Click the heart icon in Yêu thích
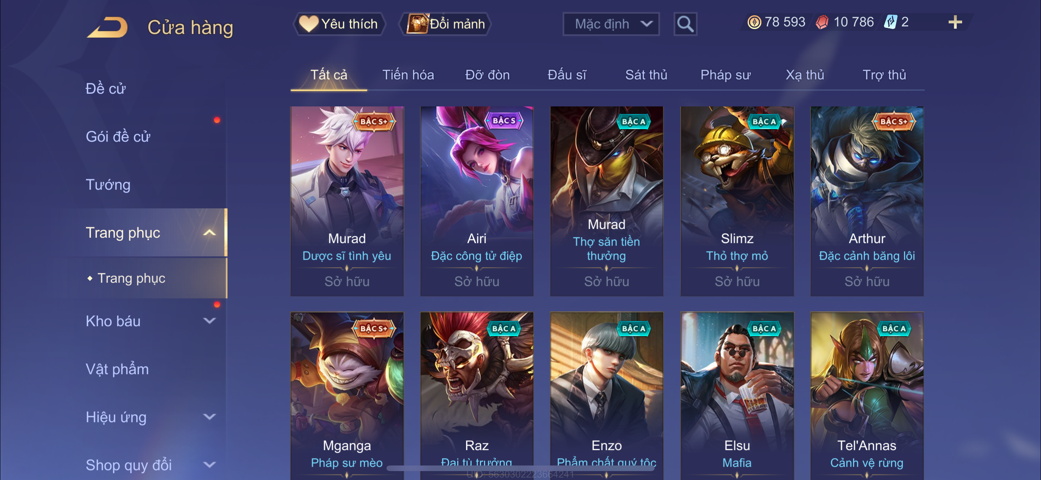Image resolution: width=1041 pixels, height=480 pixels. click(x=308, y=23)
